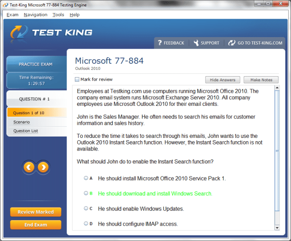Click the Testing Engine title bar app icon
The width and height of the screenshot is (291, 241).
click(6, 5)
